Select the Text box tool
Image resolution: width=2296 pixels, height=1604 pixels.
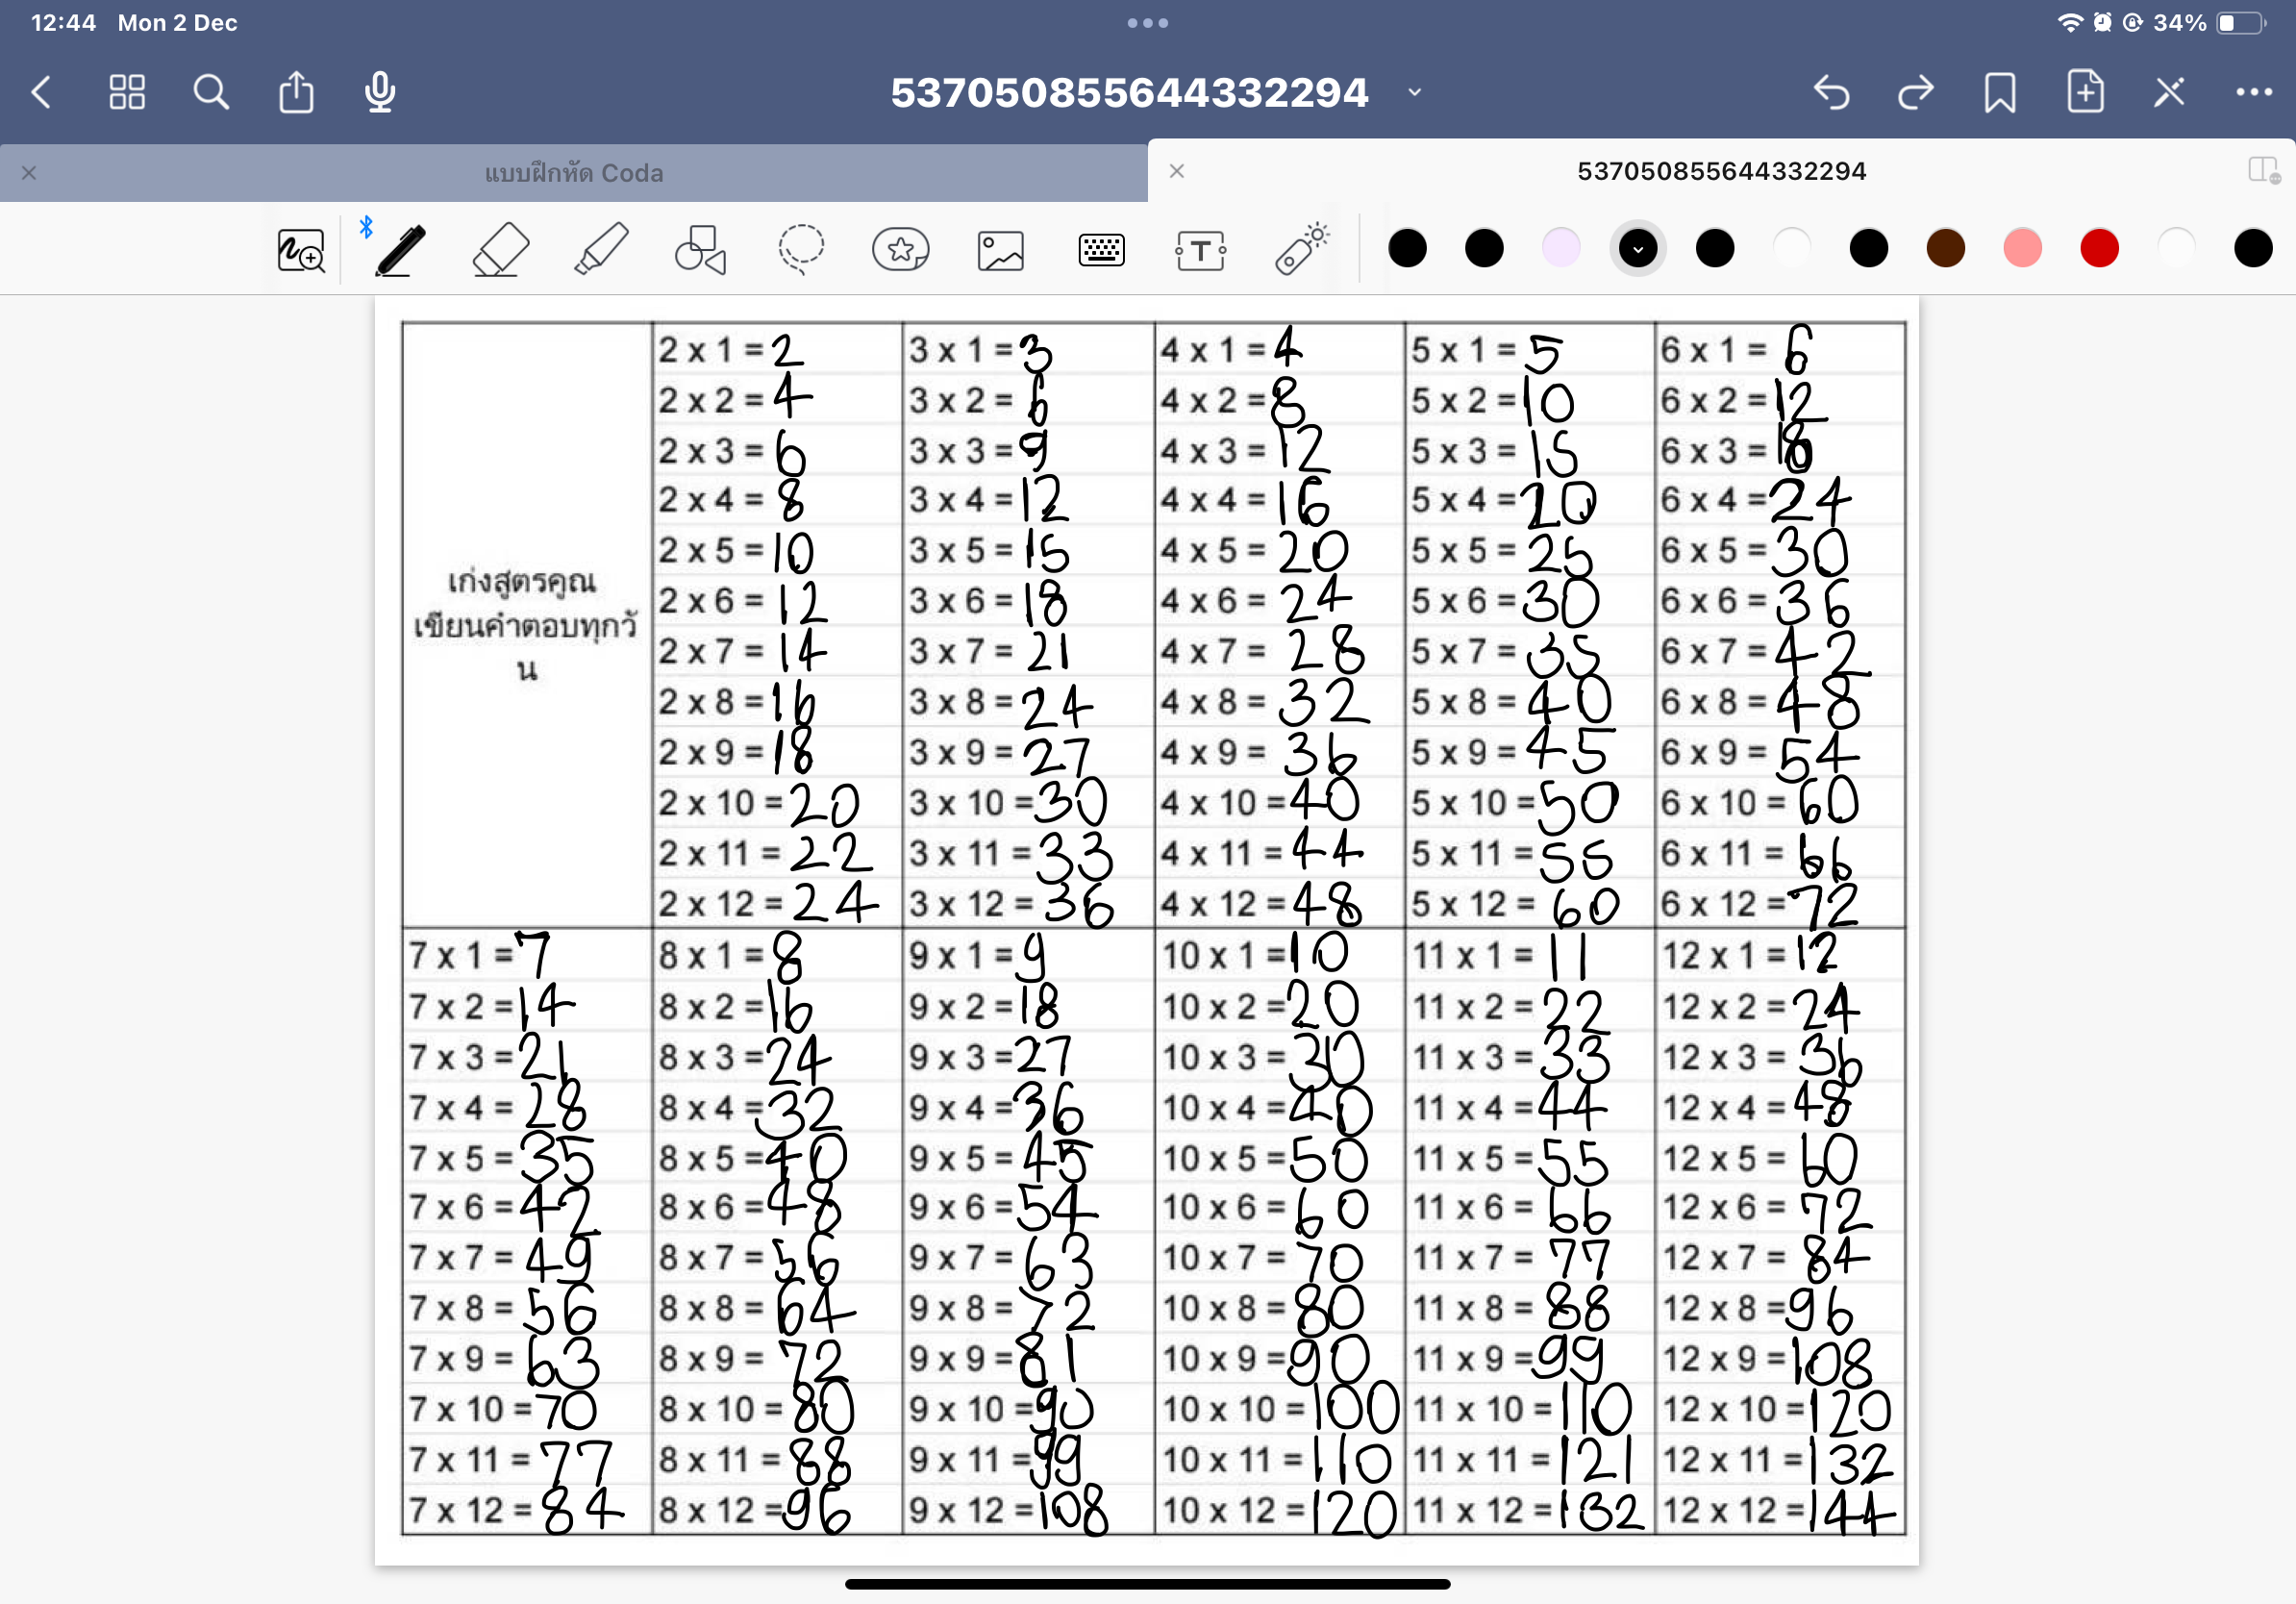pyautogui.click(x=1200, y=250)
